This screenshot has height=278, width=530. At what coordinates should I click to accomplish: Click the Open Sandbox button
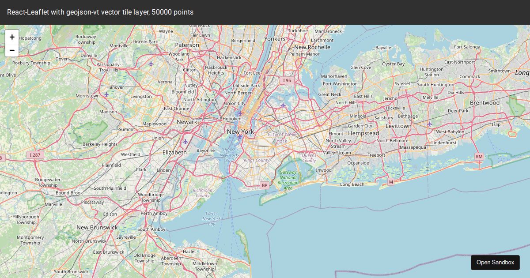[495, 262]
